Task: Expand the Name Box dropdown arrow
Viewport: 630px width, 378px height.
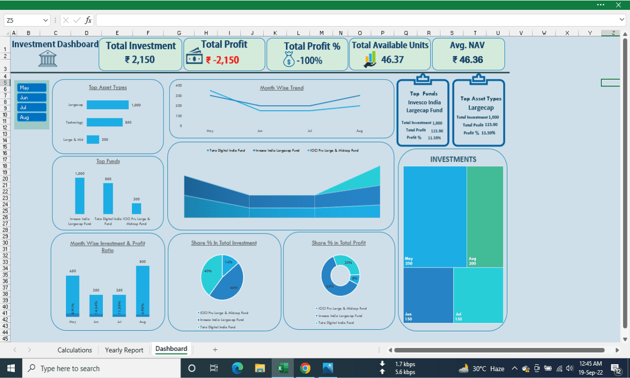Action: tap(46, 20)
